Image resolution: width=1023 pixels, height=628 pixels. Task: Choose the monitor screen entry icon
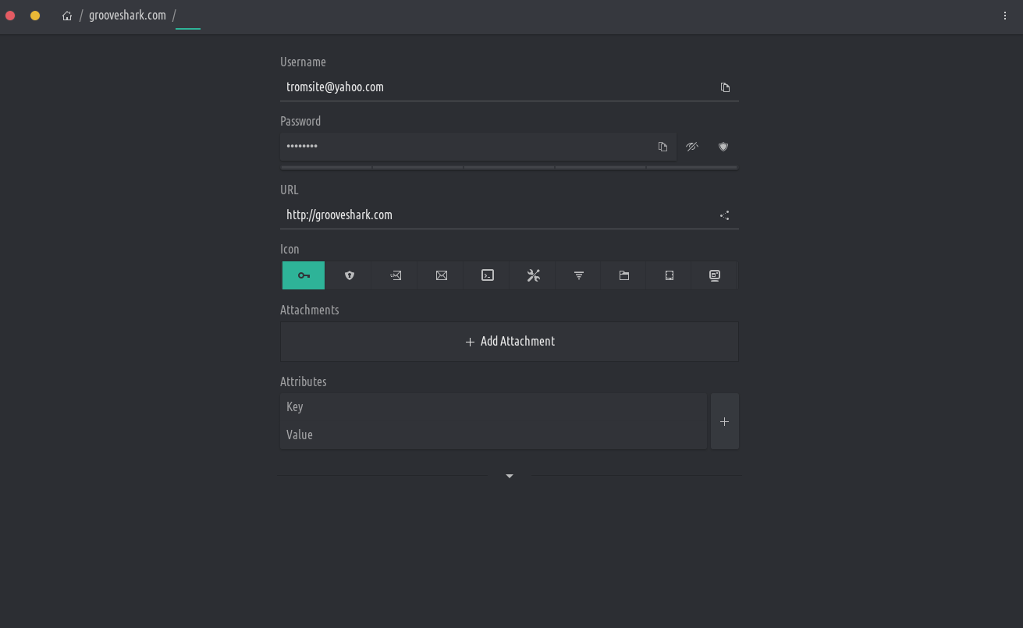[715, 275]
